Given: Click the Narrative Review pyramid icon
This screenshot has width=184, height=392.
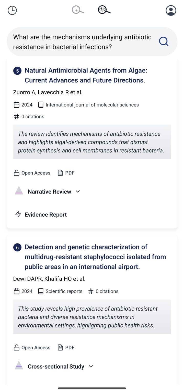Looking at the screenshot, I should click(19, 191).
